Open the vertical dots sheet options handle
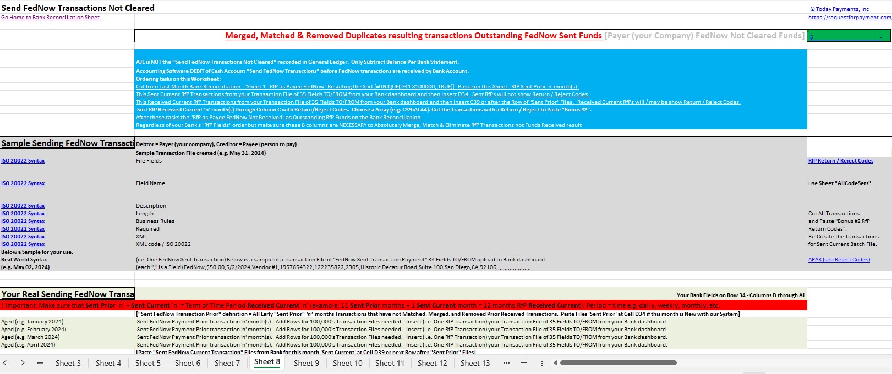 tap(542, 363)
